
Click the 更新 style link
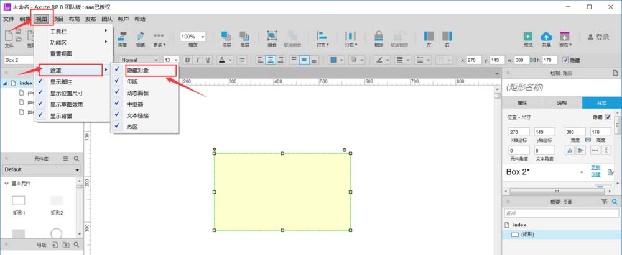(x=595, y=167)
